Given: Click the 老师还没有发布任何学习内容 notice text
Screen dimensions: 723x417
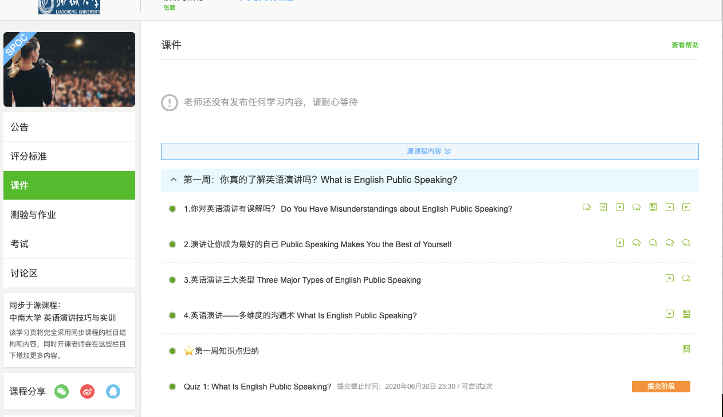Looking at the screenshot, I should coord(270,102).
